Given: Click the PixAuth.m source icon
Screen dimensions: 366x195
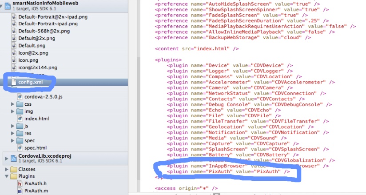Looking at the screenshot, I should coord(20,191).
